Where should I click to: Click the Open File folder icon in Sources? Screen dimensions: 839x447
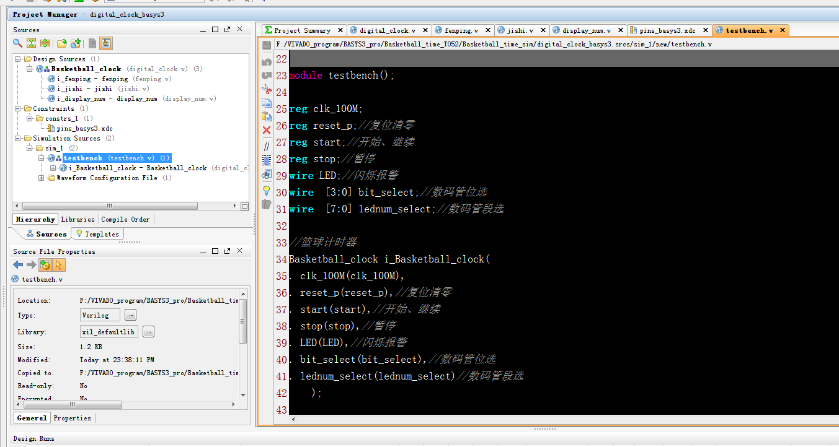pyautogui.click(x=61, y=43)
